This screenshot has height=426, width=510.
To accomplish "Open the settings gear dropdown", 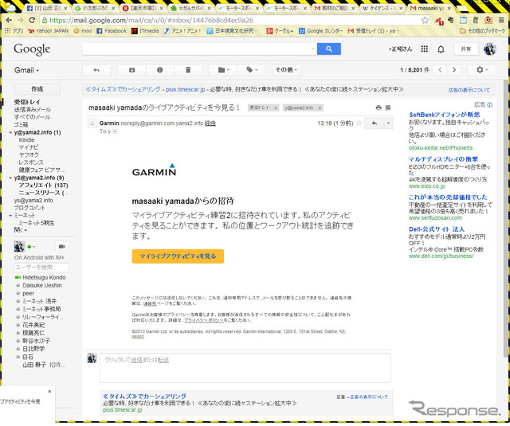I will point(481,70).
